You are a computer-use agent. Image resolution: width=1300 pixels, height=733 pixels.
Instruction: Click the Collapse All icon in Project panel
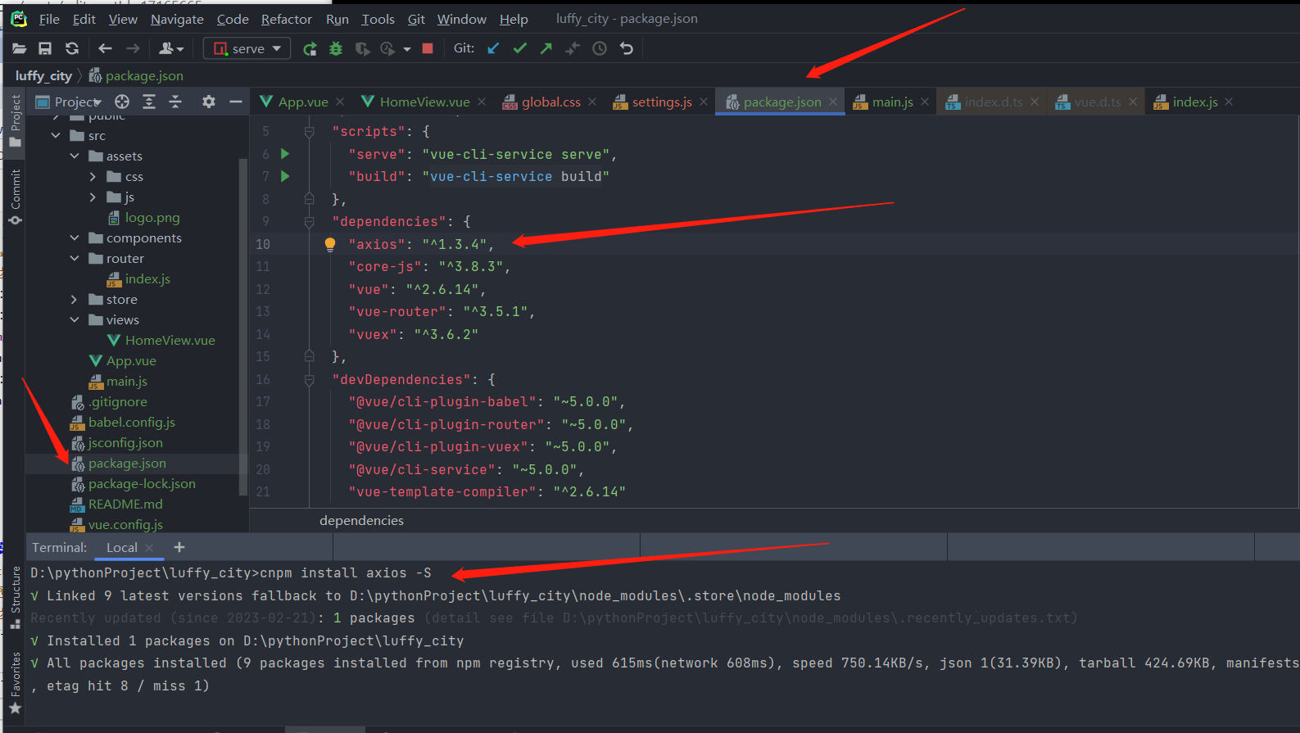[175, 102]
